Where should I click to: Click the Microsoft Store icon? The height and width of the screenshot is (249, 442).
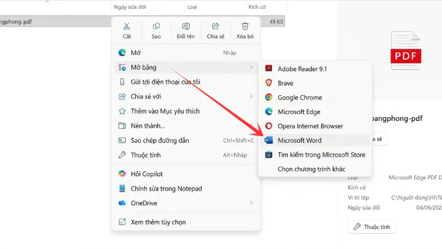[269, 154]
